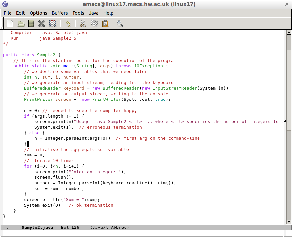Open the File menu
This screenshot has height=237, width=292.
coord(7,13)
